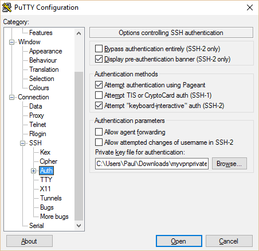Image resolution: width=259 pixels, height=251 pixels.
Task: Expand the Auth tree node
Action: click(34, 171)
